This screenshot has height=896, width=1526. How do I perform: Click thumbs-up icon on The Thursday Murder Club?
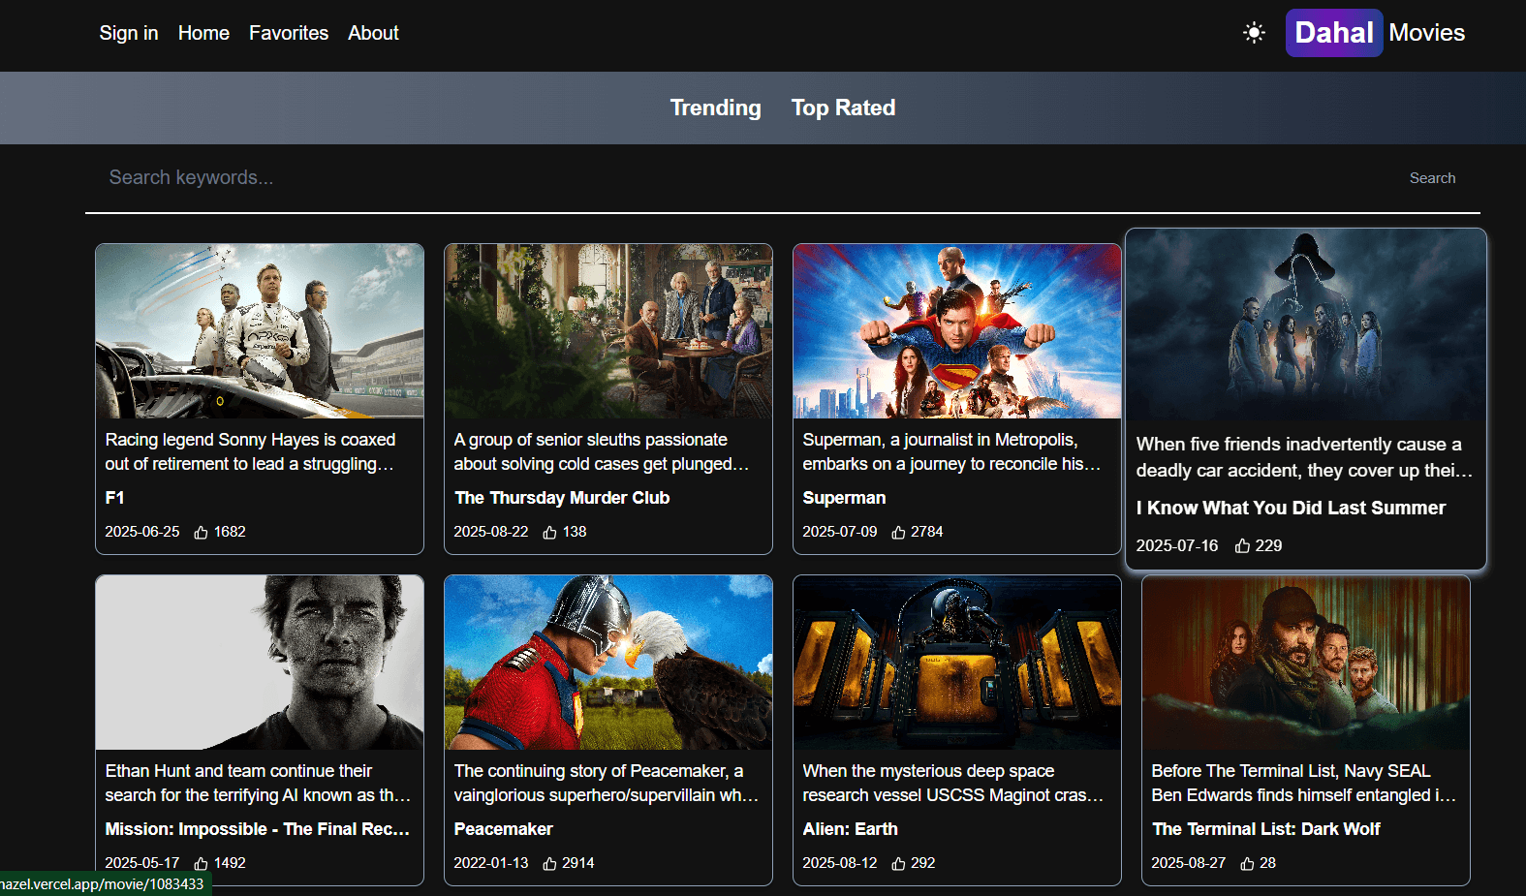coord(549,533)
